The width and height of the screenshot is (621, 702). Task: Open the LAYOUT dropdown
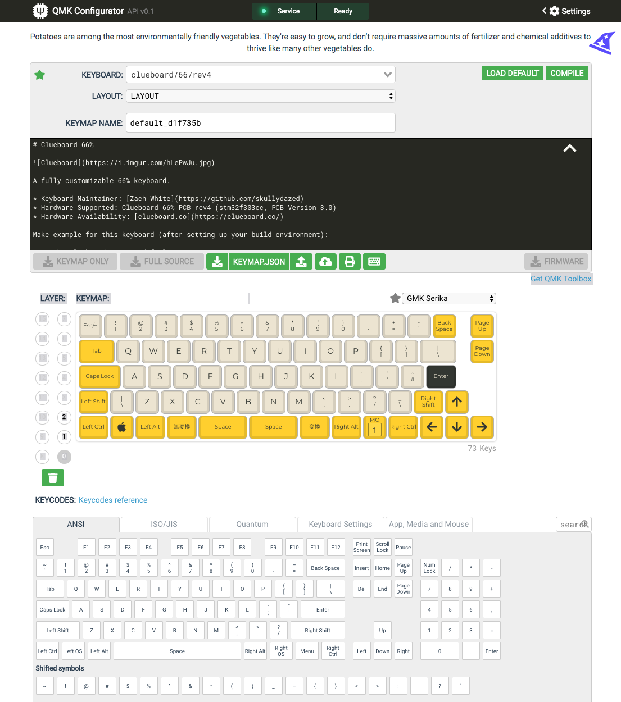tap(260, 96)
